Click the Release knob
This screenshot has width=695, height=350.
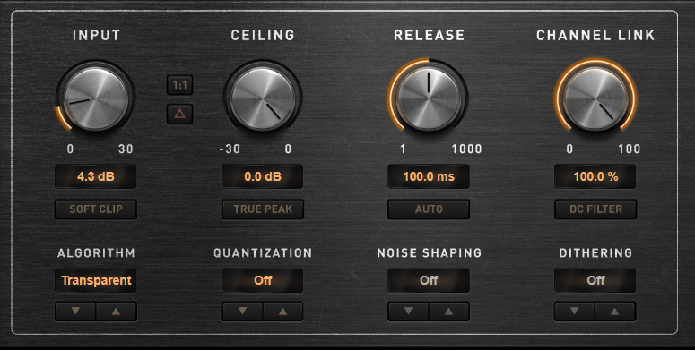[429, 98]
